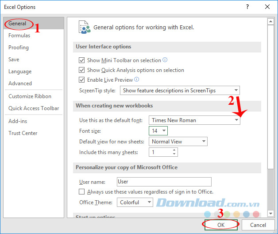
Task: Click the scrollbar down arrow
Action: tap(270, 213)
